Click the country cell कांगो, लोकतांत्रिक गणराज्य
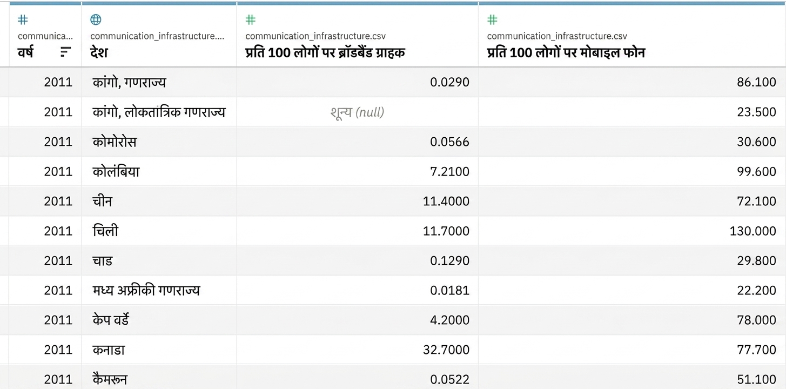 159,112
